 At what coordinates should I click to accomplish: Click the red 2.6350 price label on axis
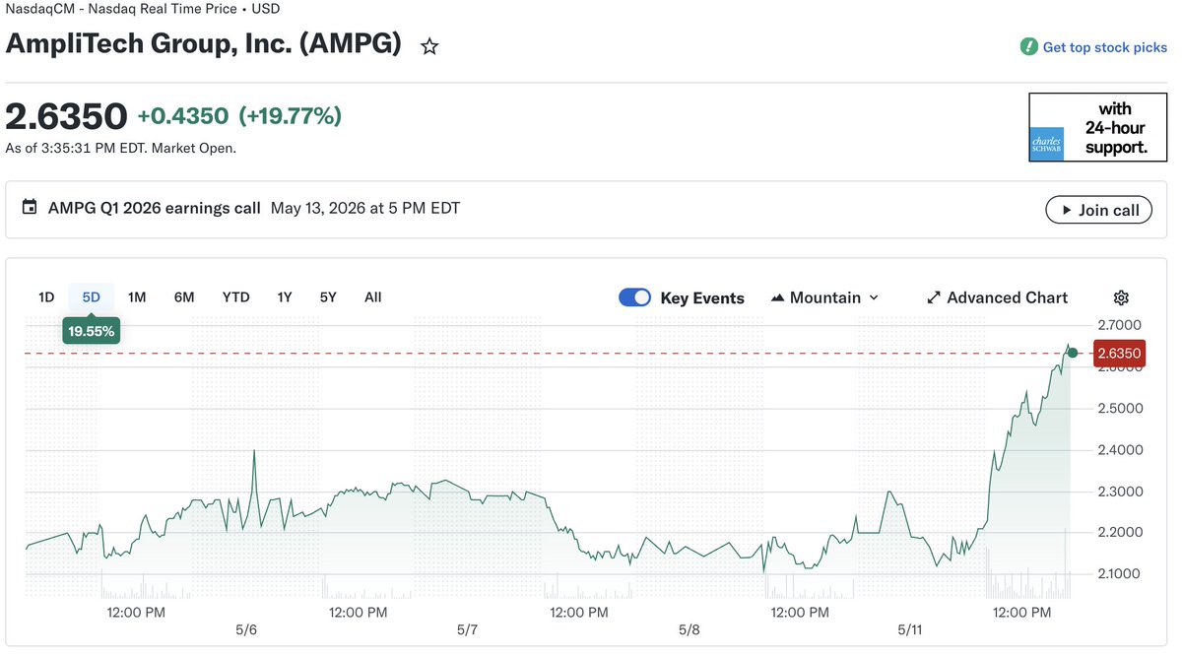click(1119, 353)
